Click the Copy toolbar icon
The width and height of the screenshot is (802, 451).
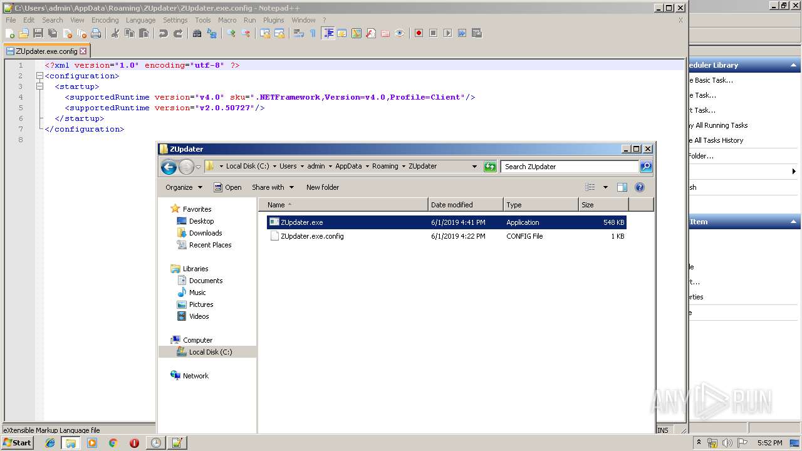[130, 33]
